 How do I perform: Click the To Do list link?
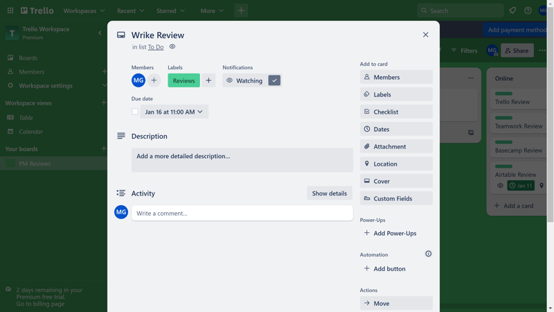[156, 46]
